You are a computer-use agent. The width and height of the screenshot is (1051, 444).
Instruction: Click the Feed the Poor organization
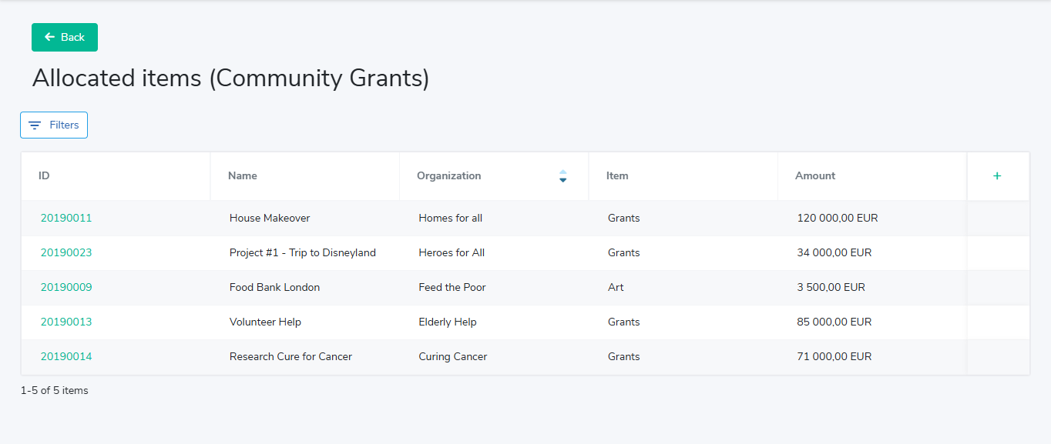pyautogui.click(x=452, y=287)
